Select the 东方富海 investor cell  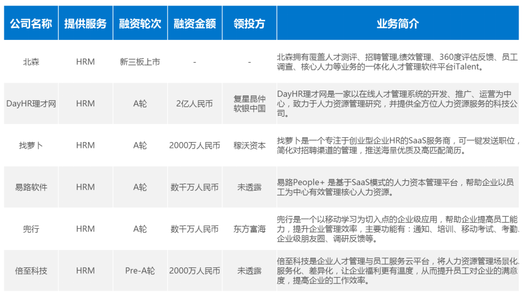click(x=249, y=229)
